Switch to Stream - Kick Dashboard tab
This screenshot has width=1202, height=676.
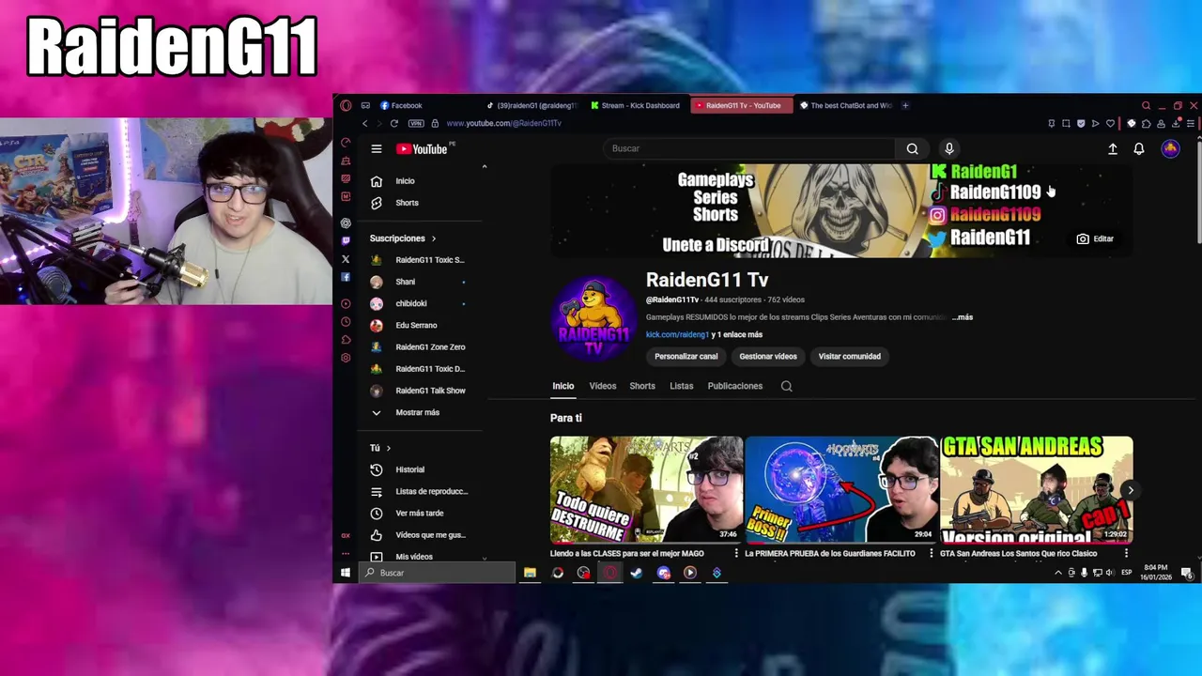pyautogui.click(x=636, y=105)
